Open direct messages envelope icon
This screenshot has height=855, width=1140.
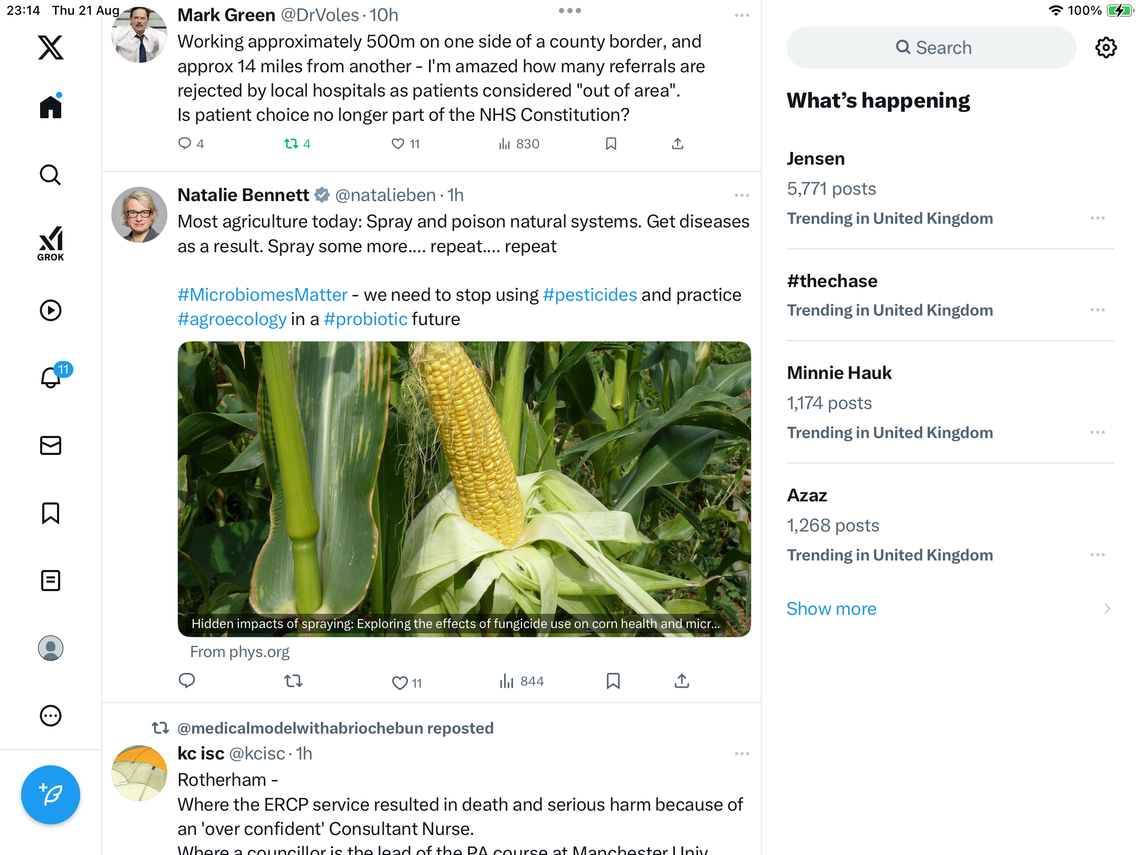[x=51, y=445]
